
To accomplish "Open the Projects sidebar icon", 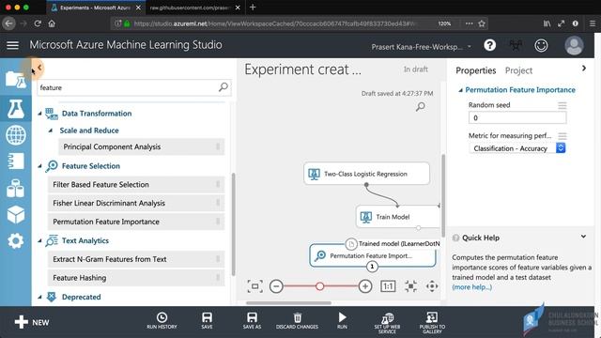I will (16, 80).
